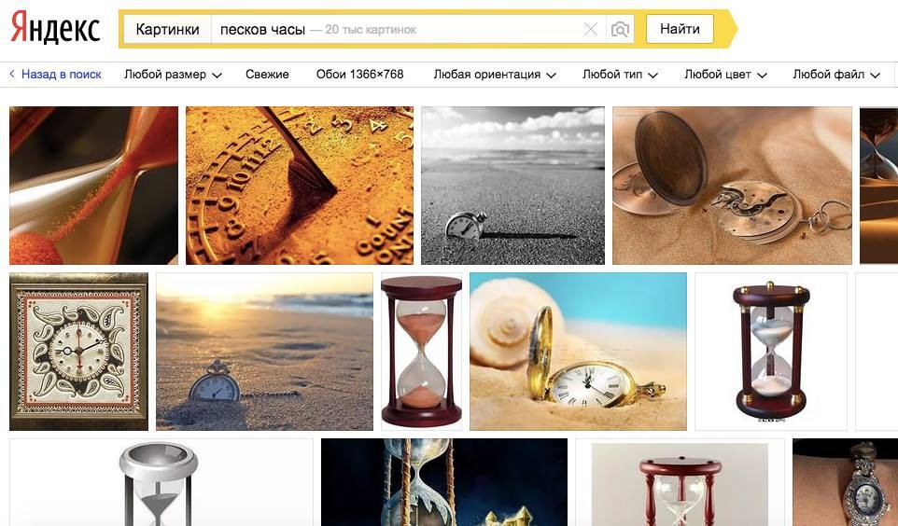
Task: Select the Картинки search tab
Action: pos(167,29)
